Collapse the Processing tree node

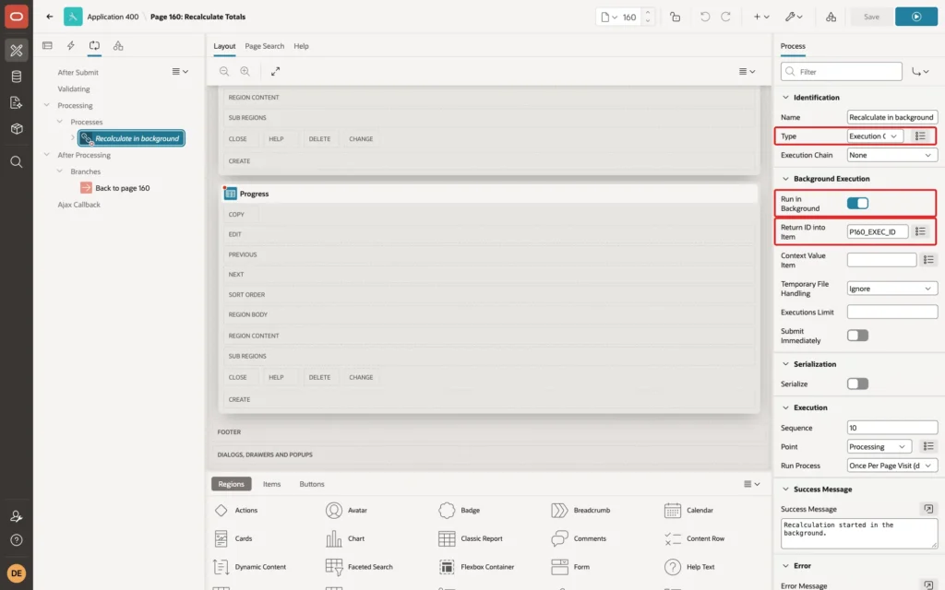click(x=46, y=105)
